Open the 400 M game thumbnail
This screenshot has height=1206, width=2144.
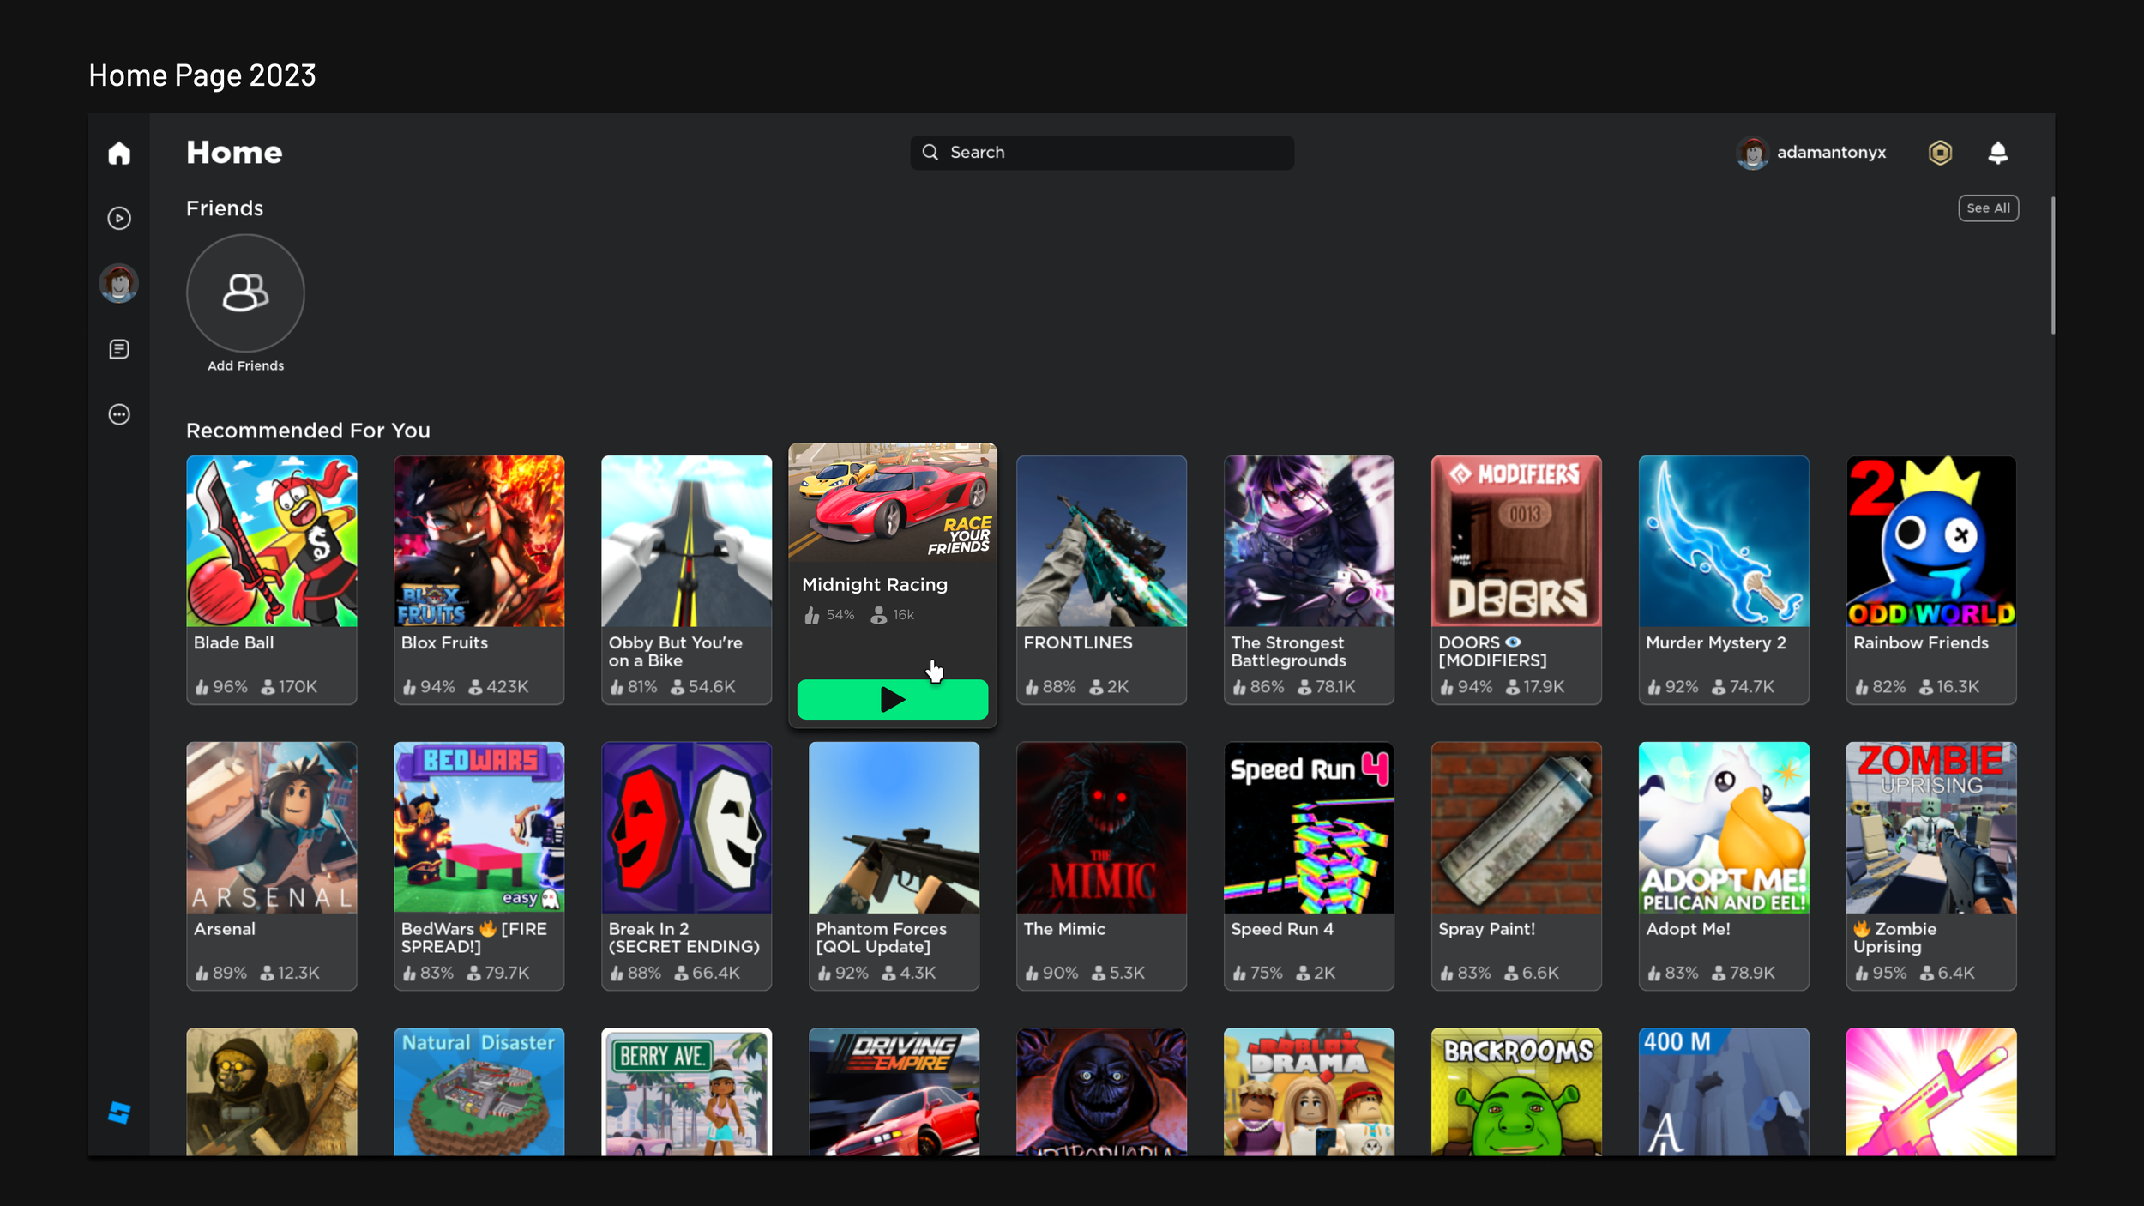(x=1724, y=1091)
